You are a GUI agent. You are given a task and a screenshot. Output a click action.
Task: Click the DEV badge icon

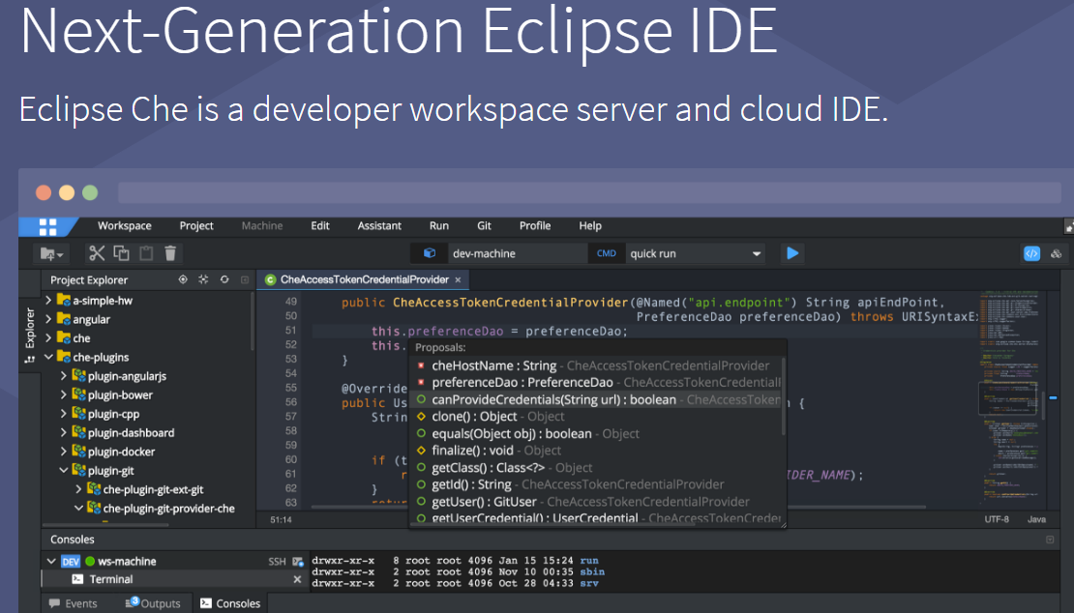(x=71, y=561)
